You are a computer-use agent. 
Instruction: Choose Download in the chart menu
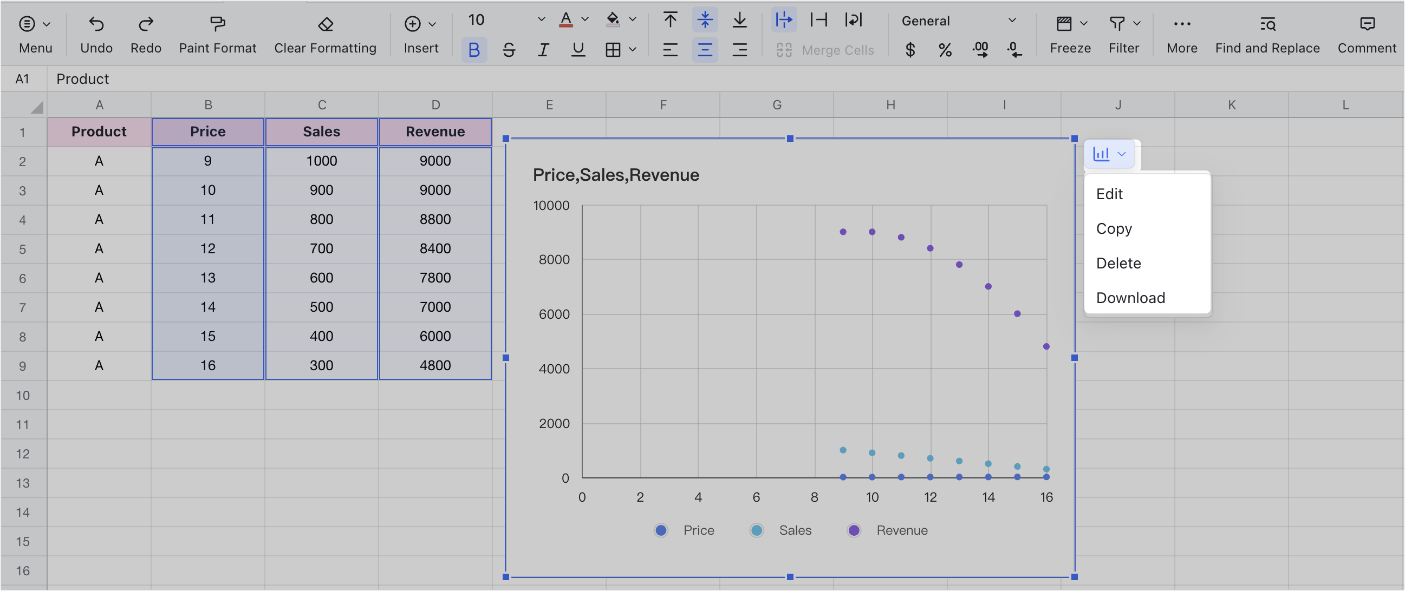(x=1130, y=298)
